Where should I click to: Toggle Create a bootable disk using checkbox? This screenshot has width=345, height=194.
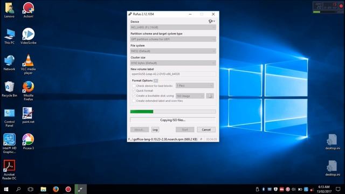tap(134, 96)
